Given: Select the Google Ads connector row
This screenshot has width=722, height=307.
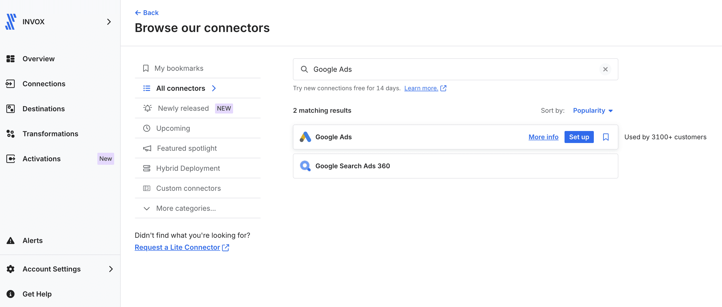Looking at the screenshot, I should tap(455, 137).
